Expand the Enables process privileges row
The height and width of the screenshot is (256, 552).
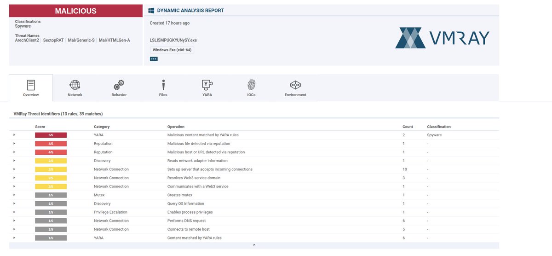pos(14,212)
